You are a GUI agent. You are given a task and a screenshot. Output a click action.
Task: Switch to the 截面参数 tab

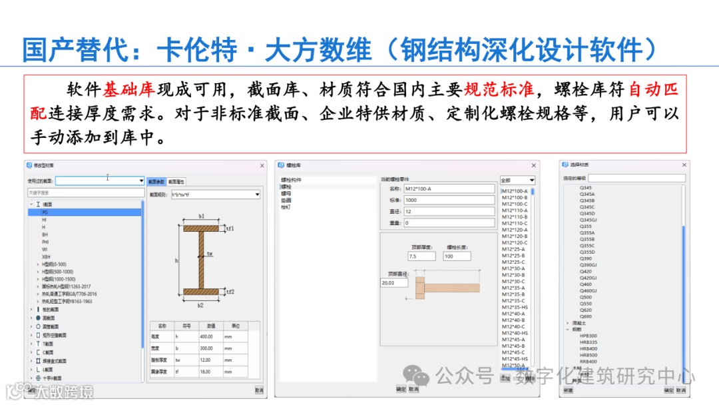[156, 182]
